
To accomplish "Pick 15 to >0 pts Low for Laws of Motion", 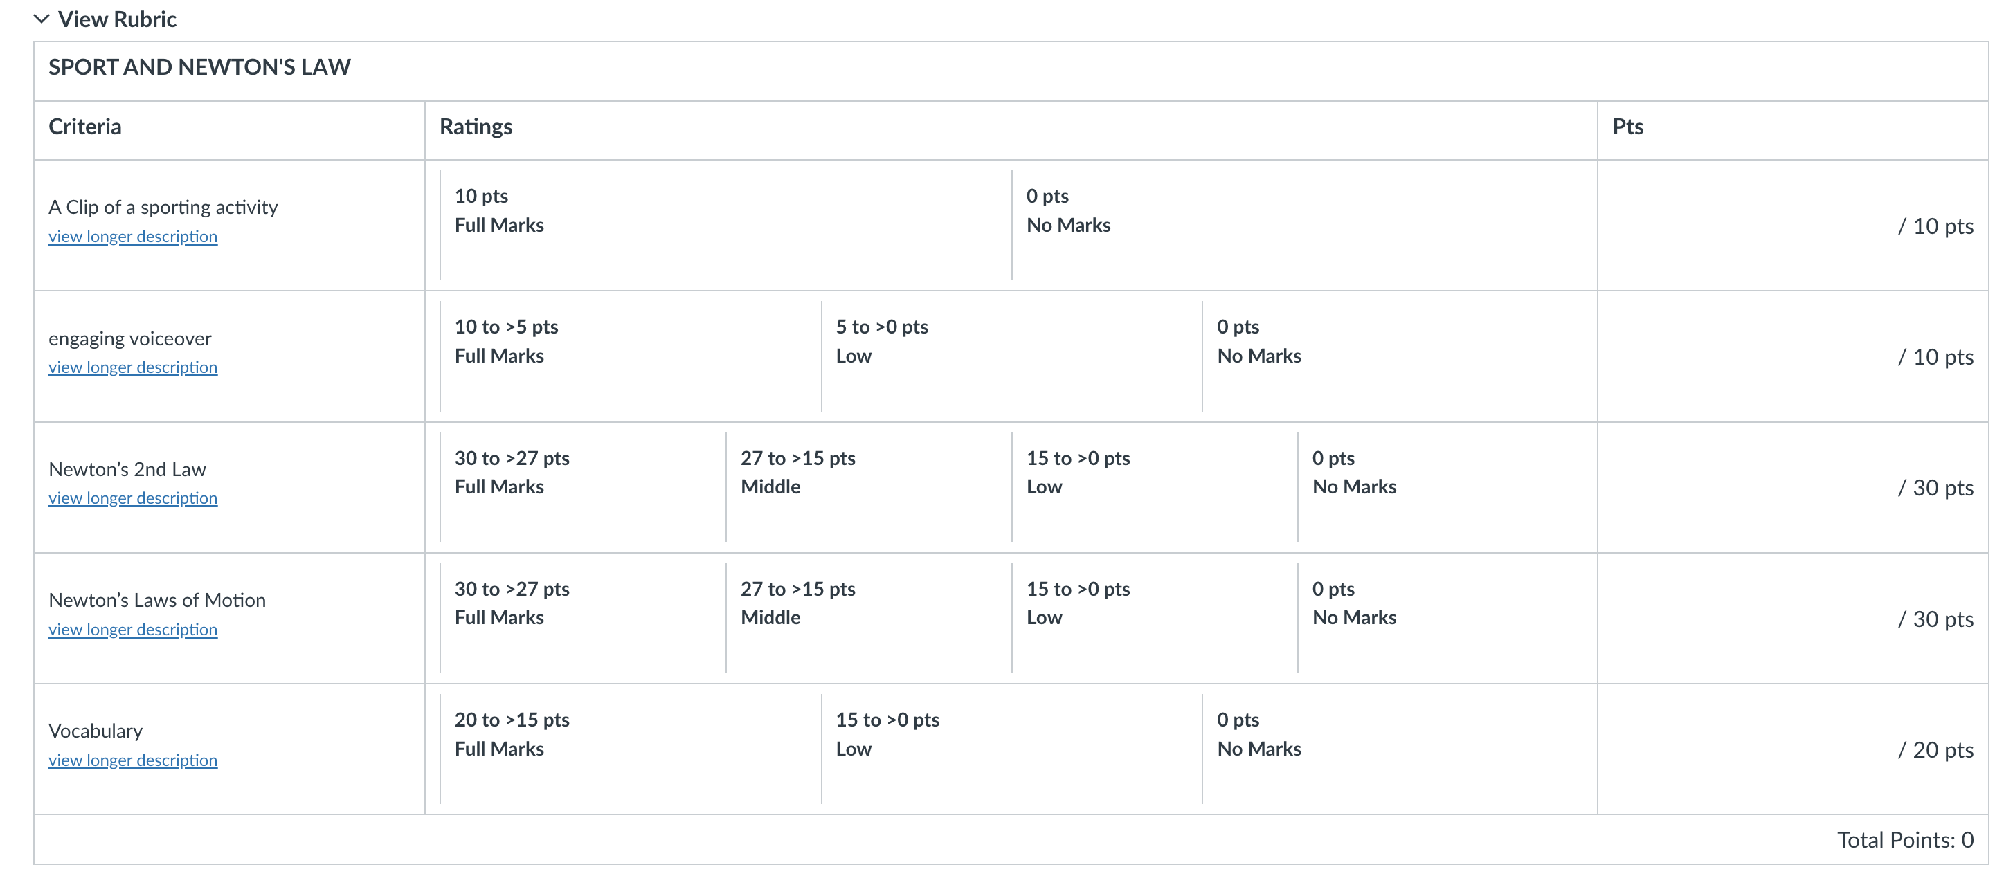I will (x=1154, y=618).
